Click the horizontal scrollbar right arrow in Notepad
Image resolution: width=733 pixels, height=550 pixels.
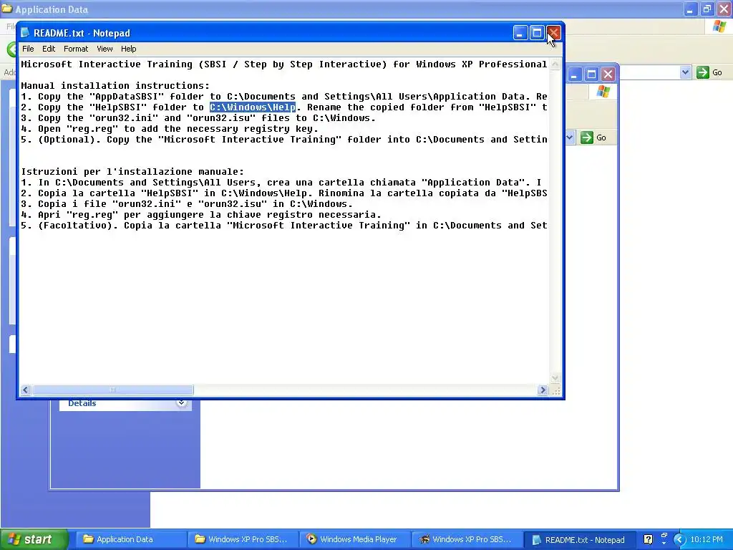coord(543,390)
